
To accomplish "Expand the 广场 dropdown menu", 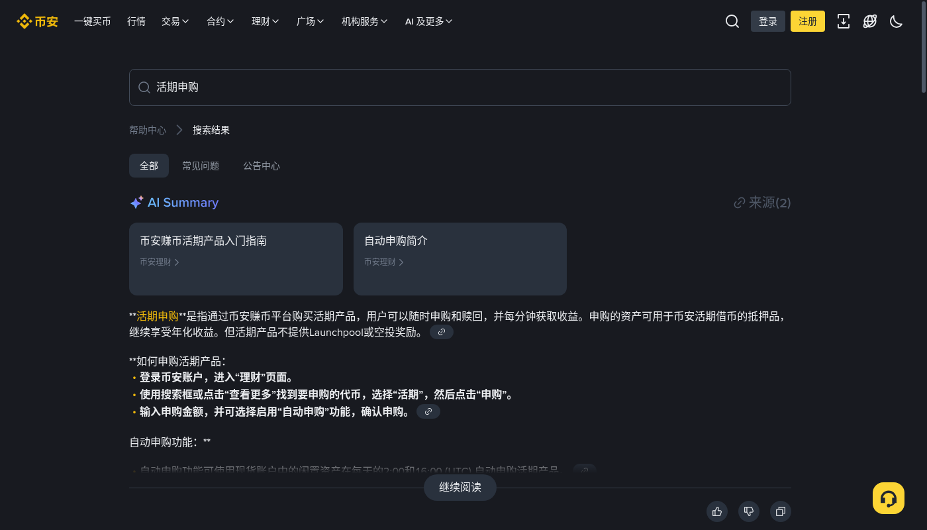I will [311, 21].
